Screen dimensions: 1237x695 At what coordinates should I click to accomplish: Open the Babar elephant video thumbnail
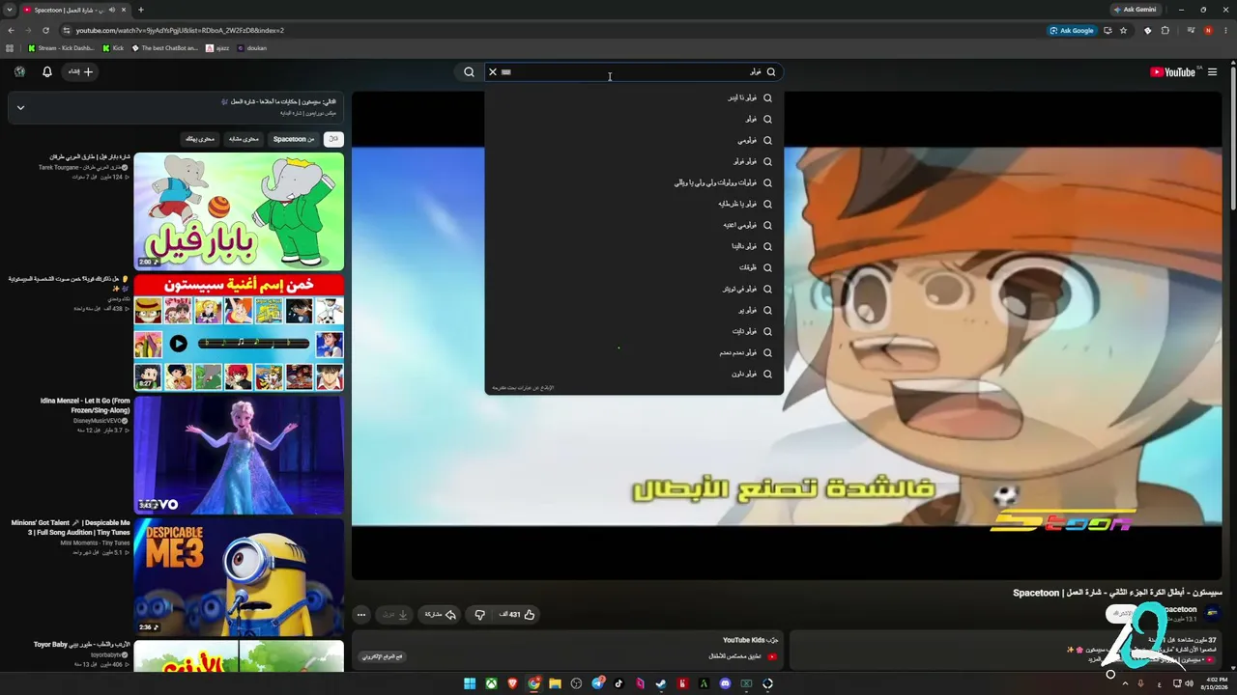(239, 211)
